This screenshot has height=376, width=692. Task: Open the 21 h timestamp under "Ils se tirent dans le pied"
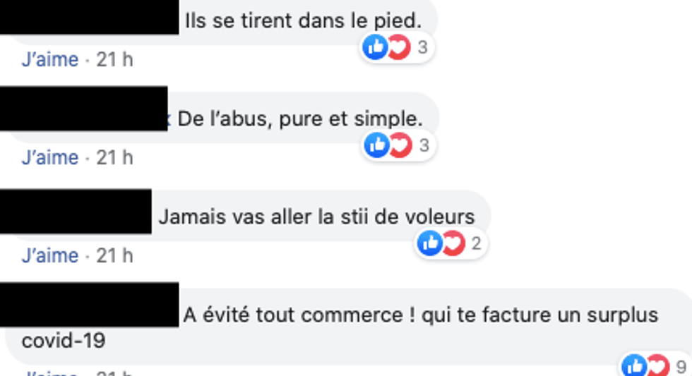[x=114, y=59]
